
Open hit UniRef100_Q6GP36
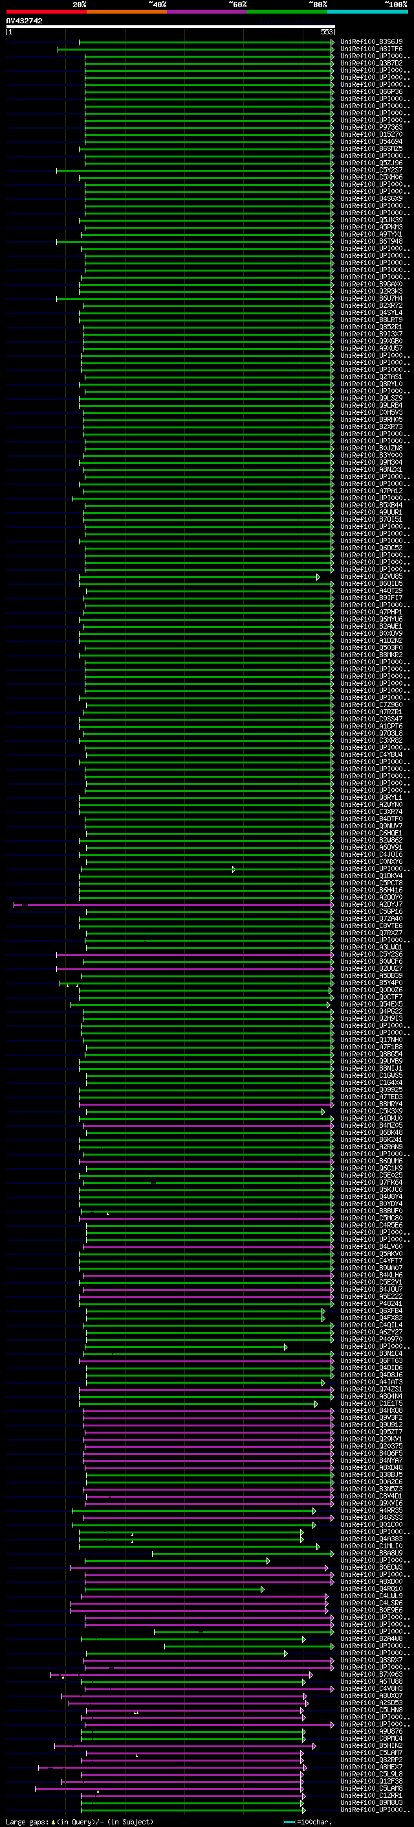(x=371, y=91)
